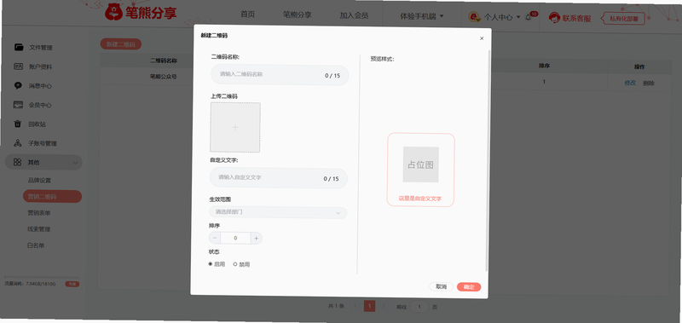
Task: Increase sort order with plus stepper
Action: point(257,239)
